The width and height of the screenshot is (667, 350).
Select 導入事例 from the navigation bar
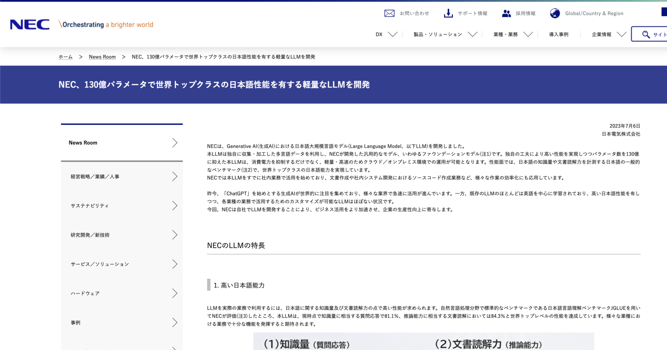click(x=558, y=34)
